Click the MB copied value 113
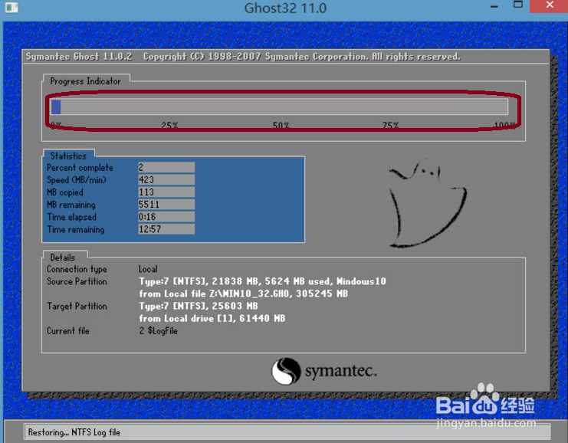Screen dimensions: 568x443 tap(166, 192)
